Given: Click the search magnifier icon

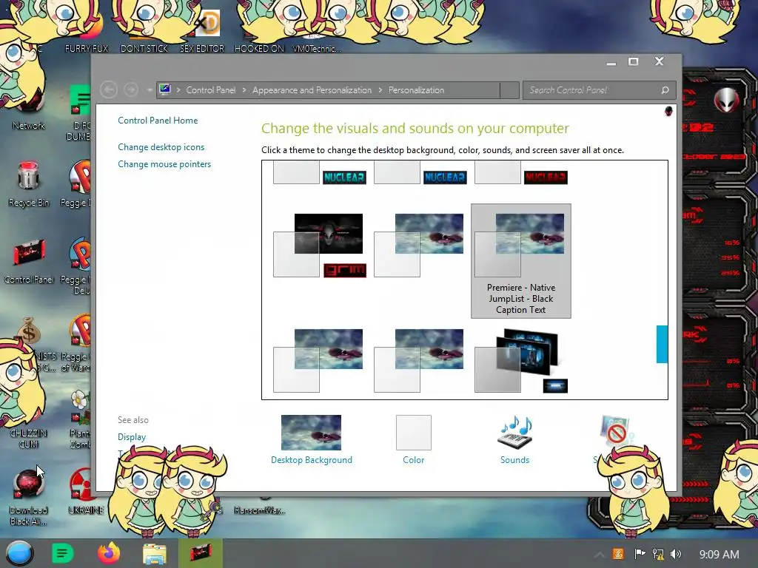Looking at the screenshot, I should 665,90.
